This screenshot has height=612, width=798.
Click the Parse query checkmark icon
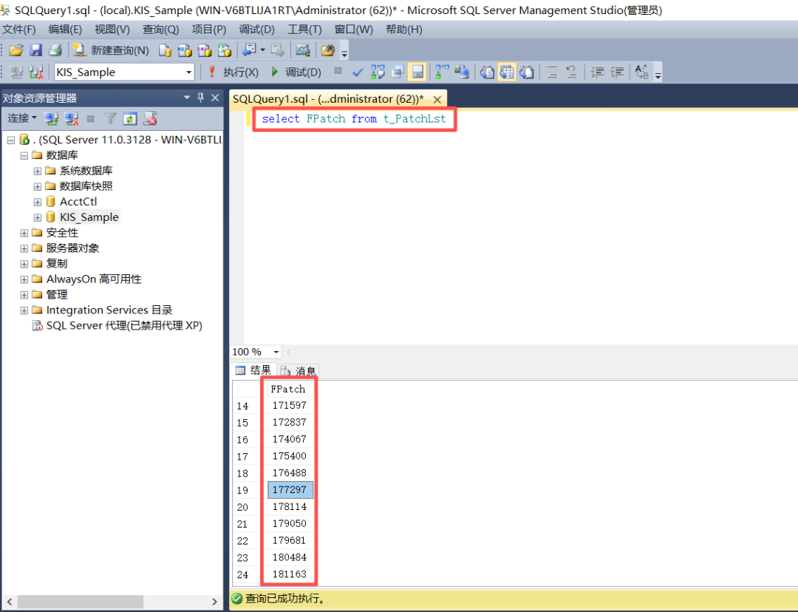click(358, 72)
